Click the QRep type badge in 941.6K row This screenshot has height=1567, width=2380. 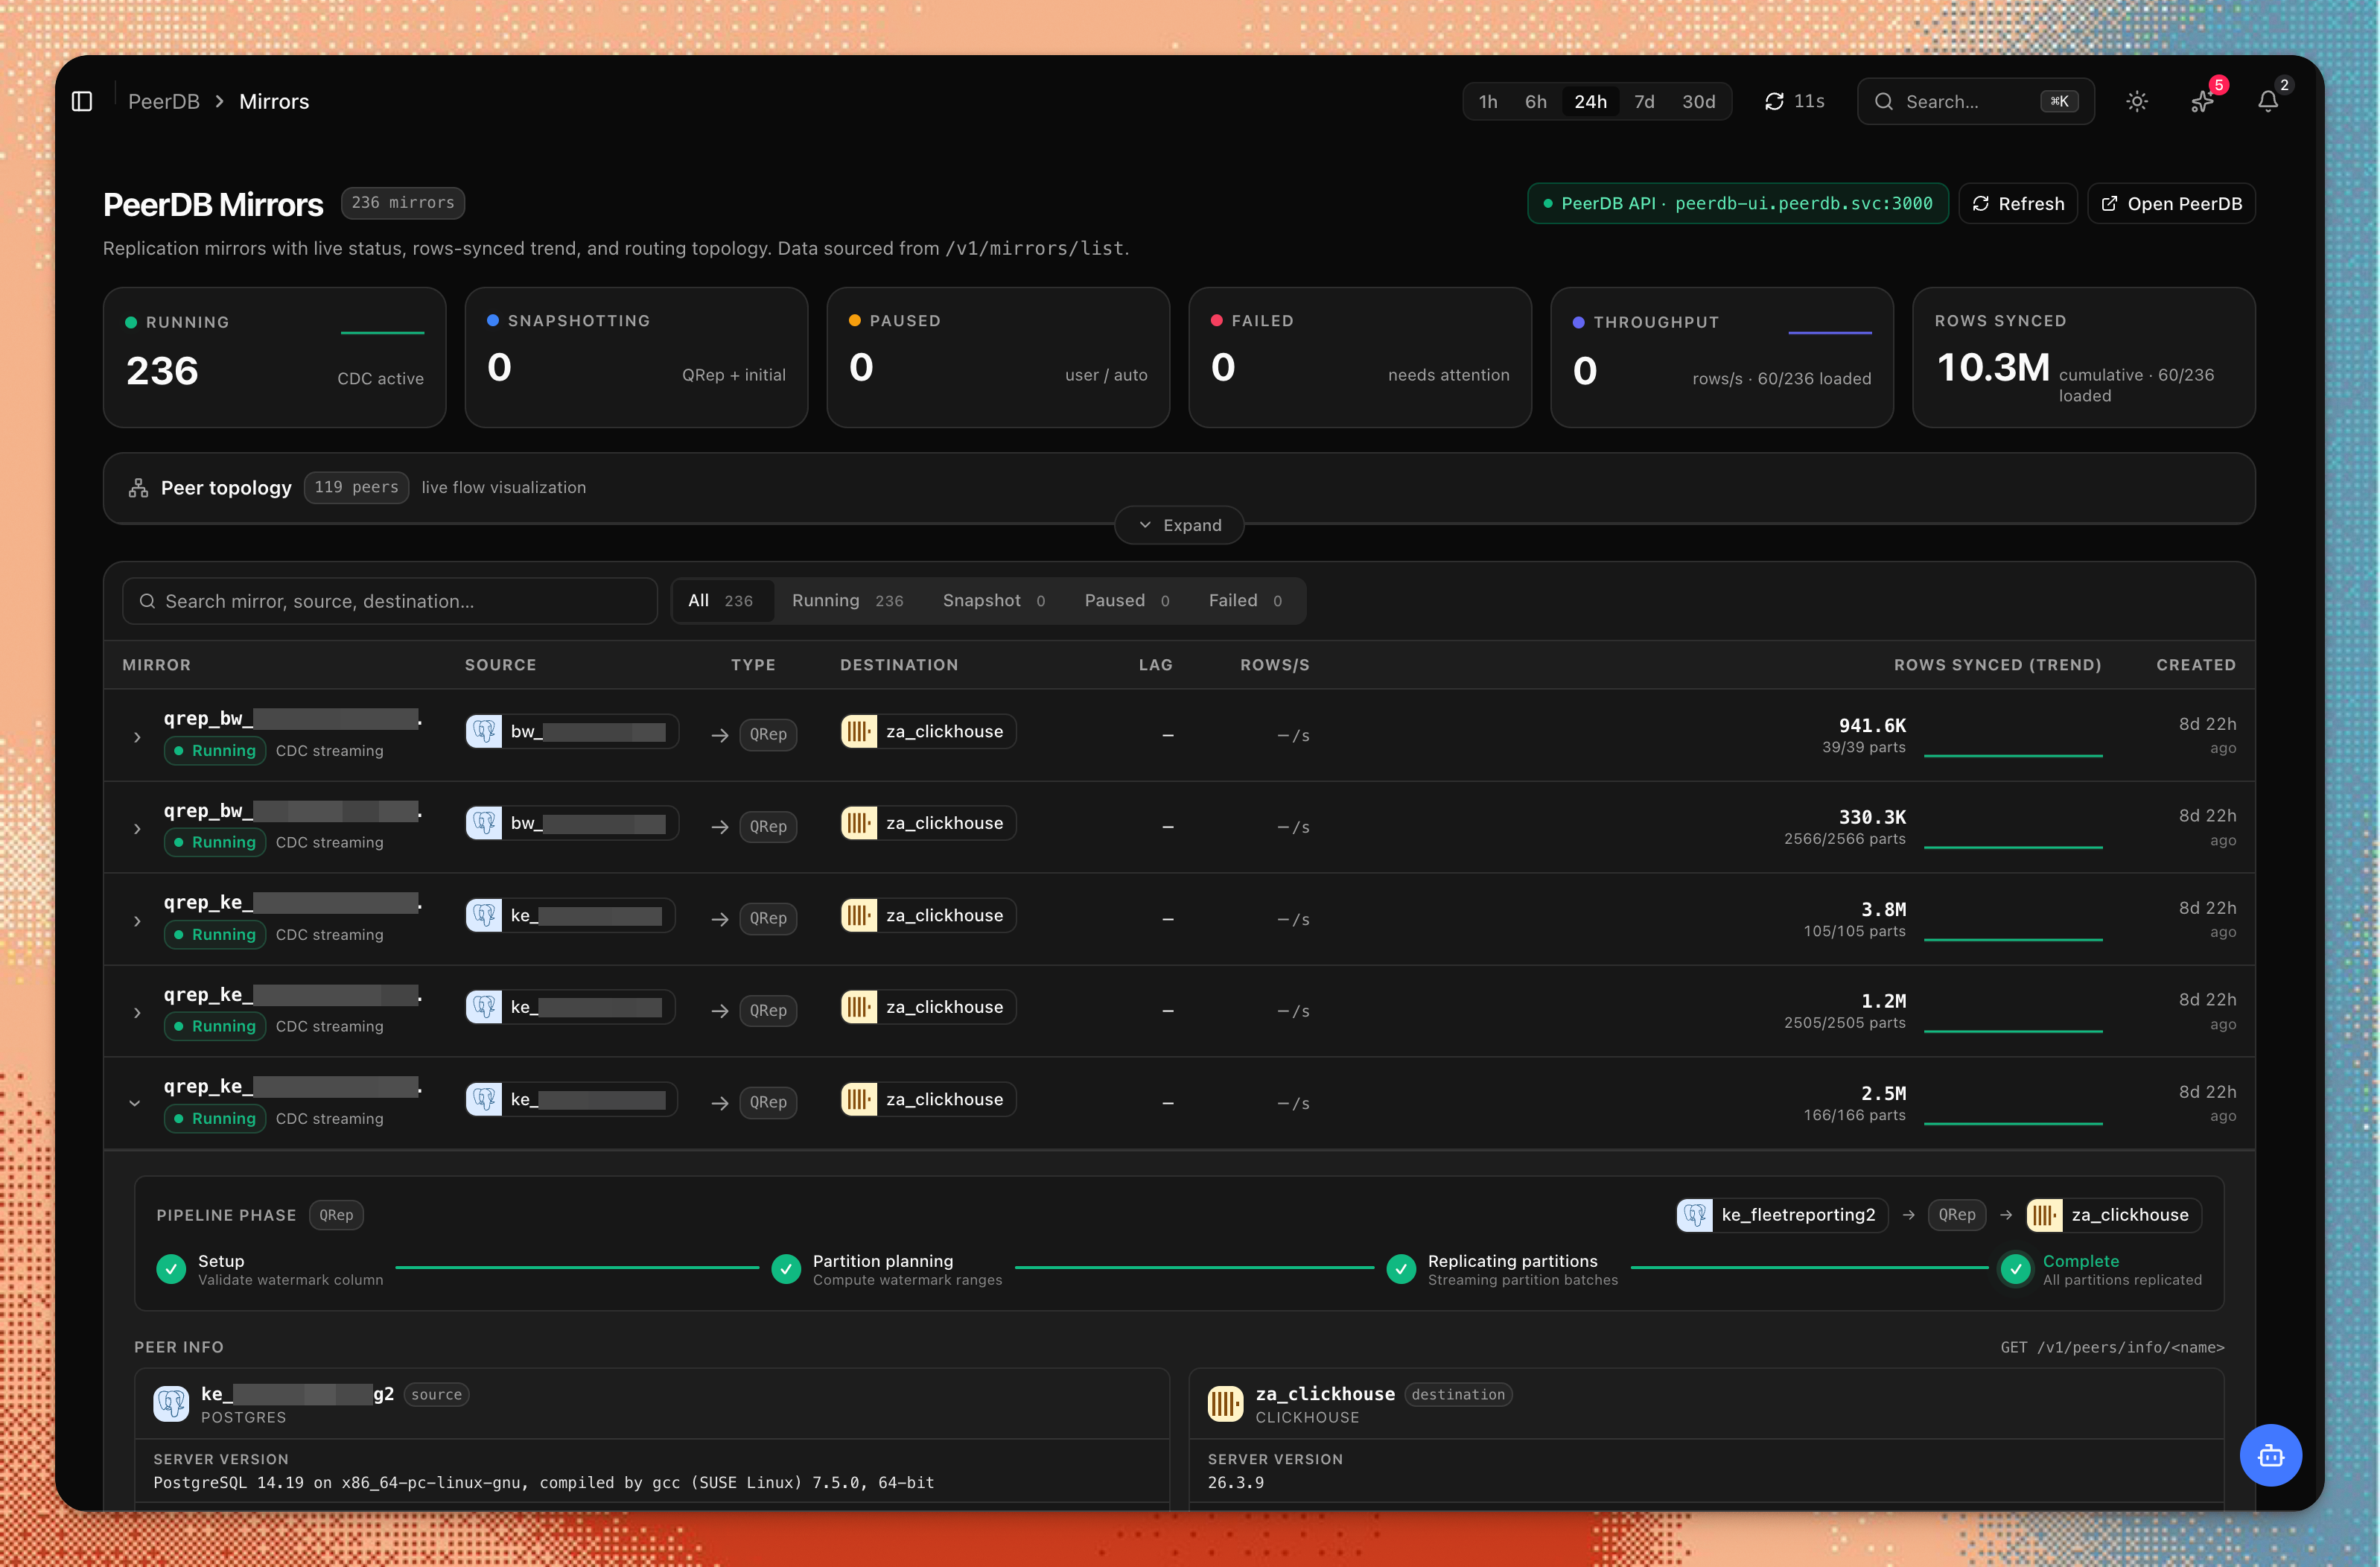pyautogui.click(x=768, y=734)
